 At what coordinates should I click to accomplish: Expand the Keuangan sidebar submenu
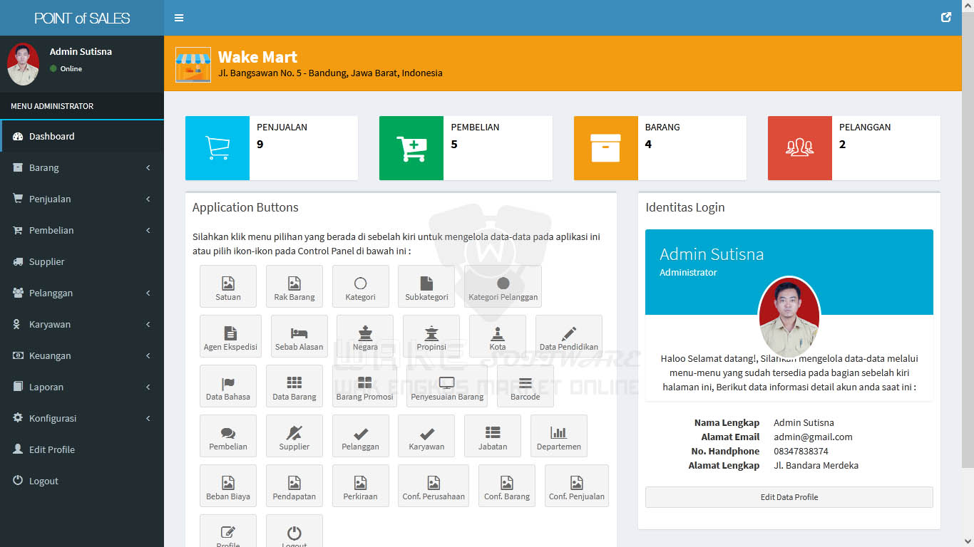coord(82,355)
